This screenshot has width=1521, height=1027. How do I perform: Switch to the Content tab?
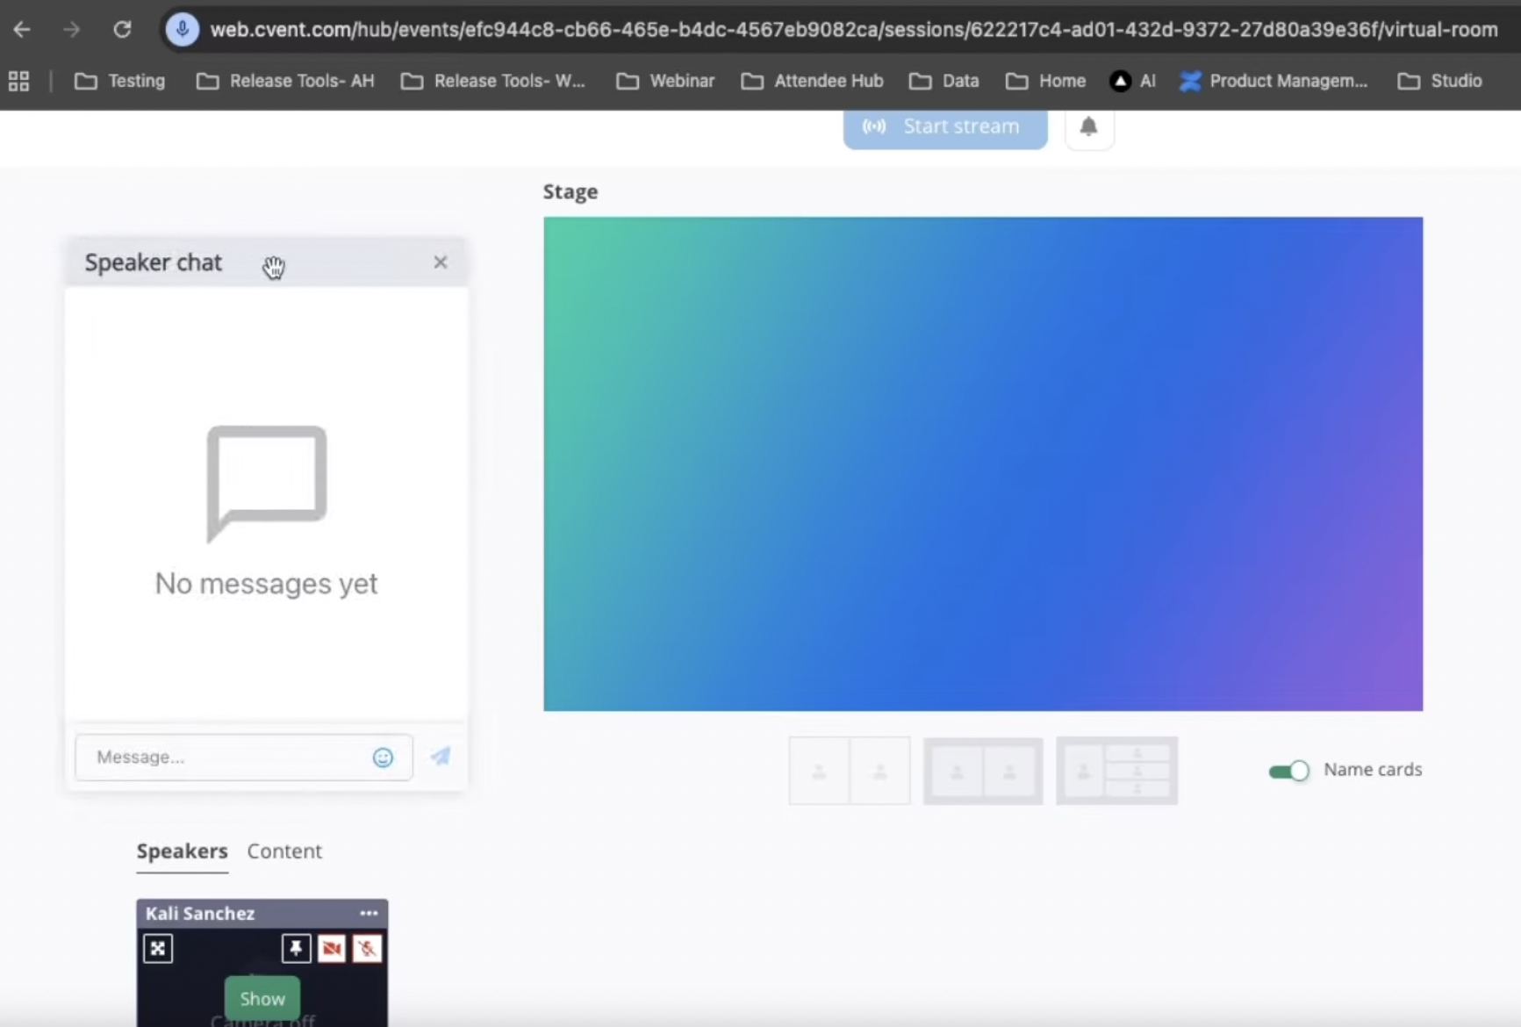[x=284, y=851]
